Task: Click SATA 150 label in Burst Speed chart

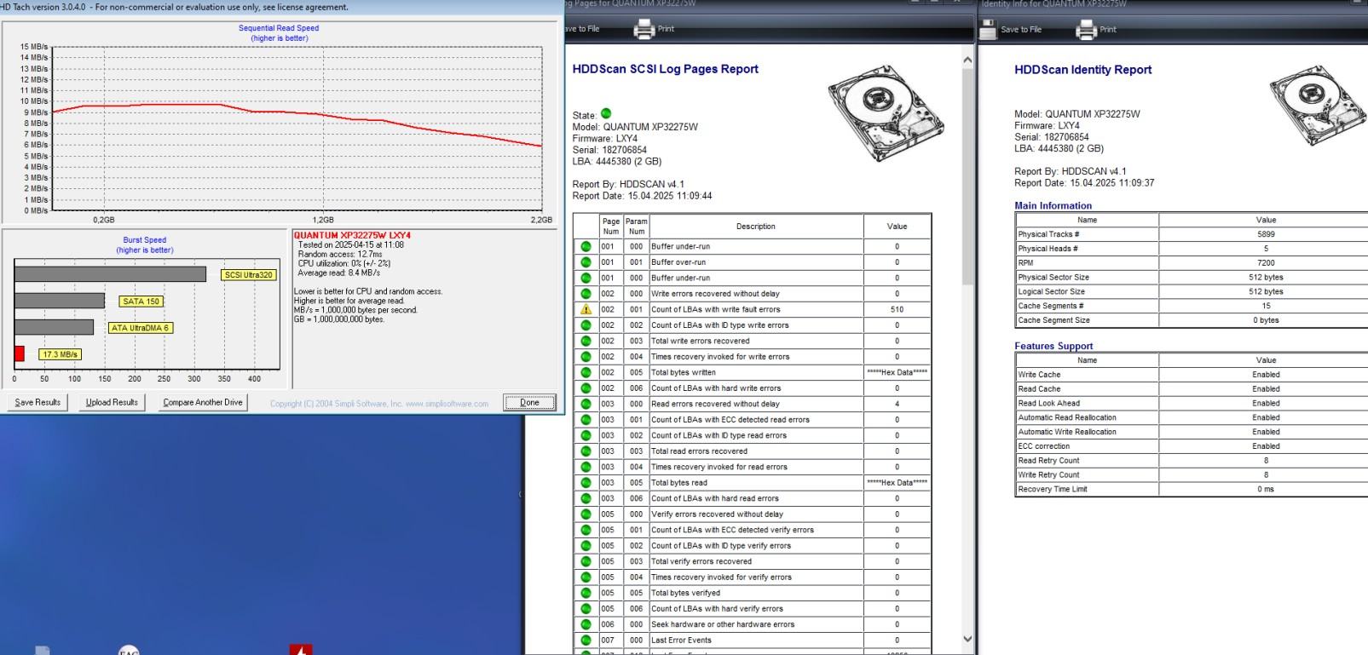Action: click(x=141, y=301)
